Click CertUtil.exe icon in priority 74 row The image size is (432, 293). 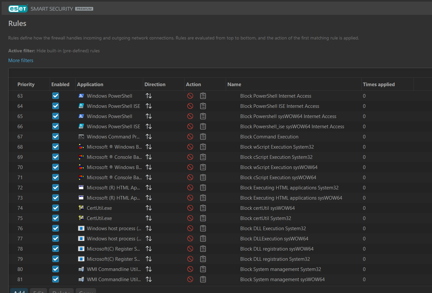tap(81, 208)
